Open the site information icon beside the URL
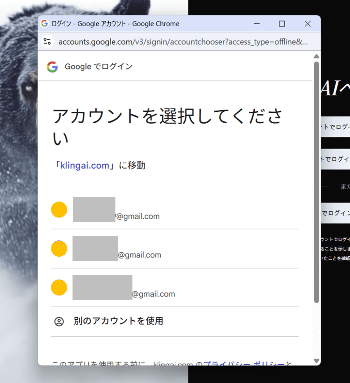The height and width of the screenshot is (383, 350). 47,42
